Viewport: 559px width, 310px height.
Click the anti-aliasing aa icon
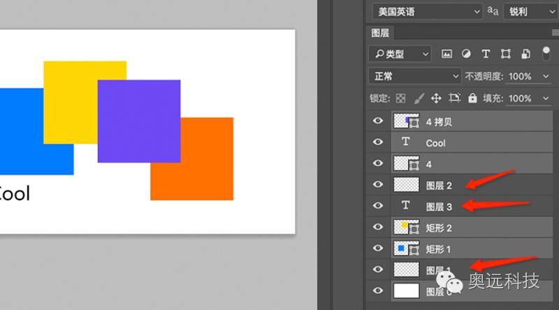[x=493, y=11]
